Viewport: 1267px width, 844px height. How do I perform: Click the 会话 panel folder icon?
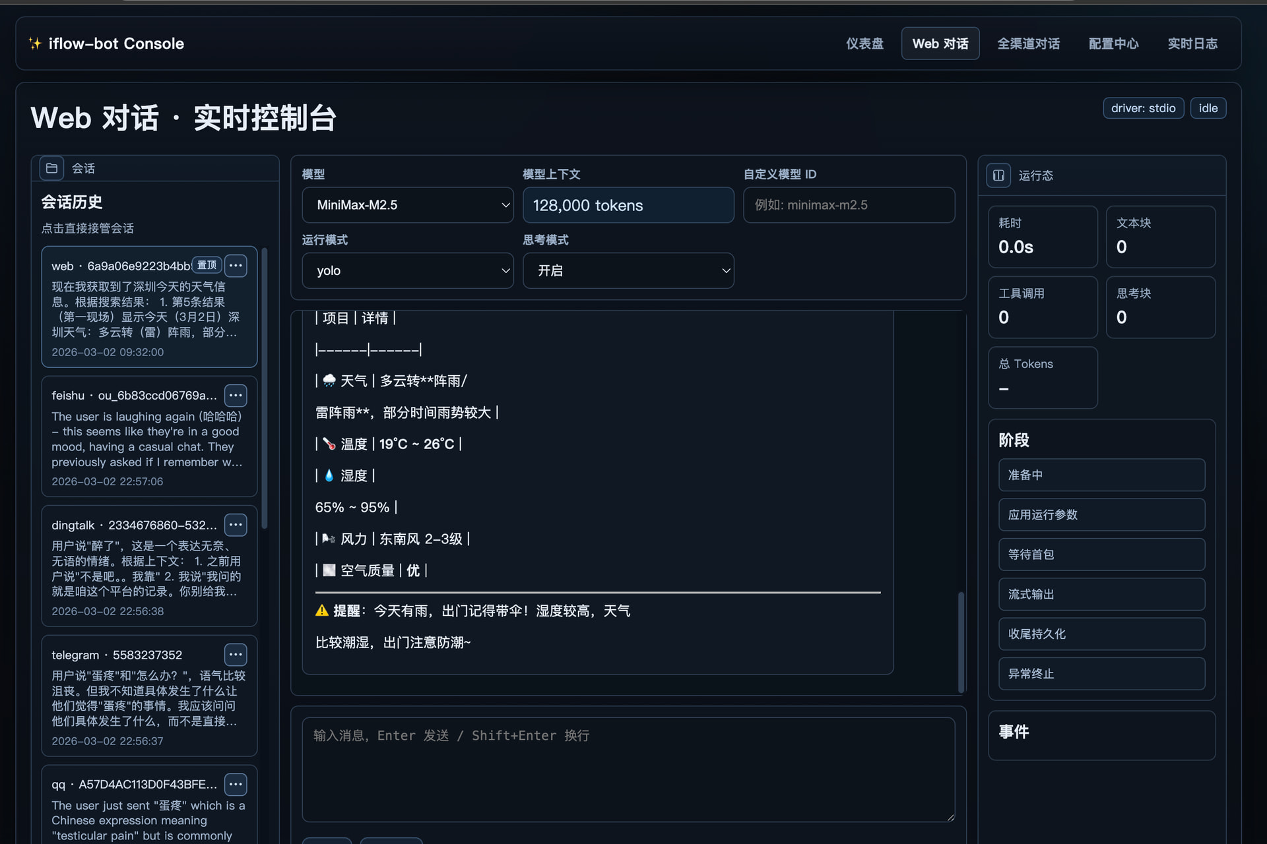51,168
